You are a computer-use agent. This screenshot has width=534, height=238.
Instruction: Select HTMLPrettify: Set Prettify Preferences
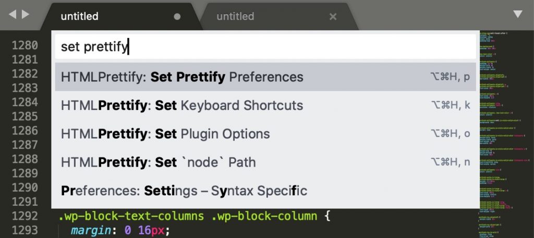click(265, 77)
